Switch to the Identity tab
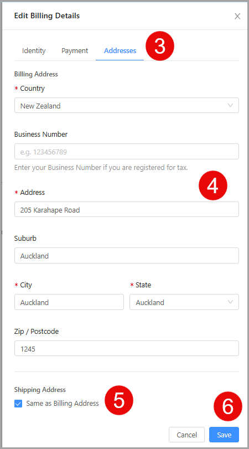Image resolution: width=249 pixels, height=449 pixels. click(34, 51)
